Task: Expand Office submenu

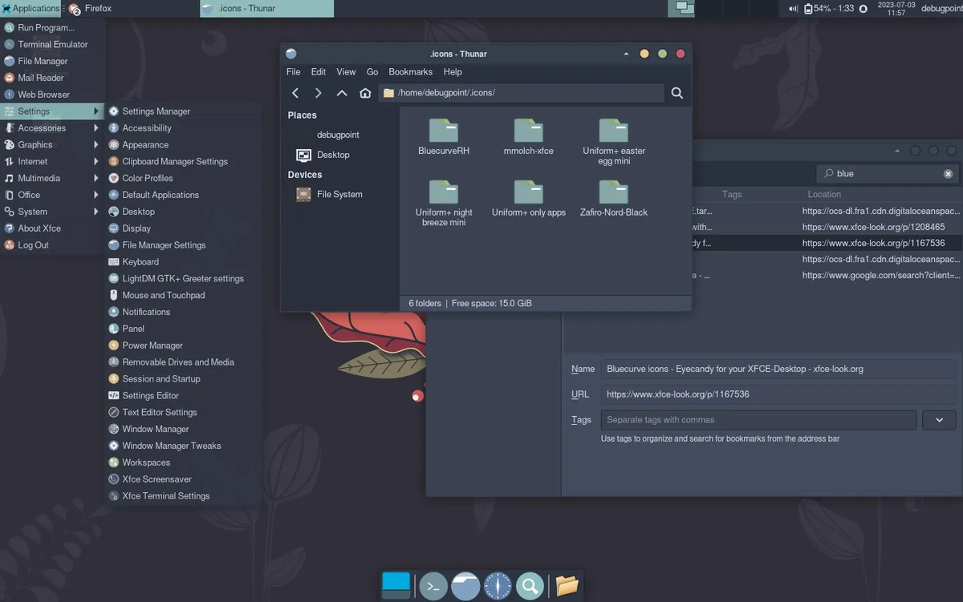Action: pos(53,196)
